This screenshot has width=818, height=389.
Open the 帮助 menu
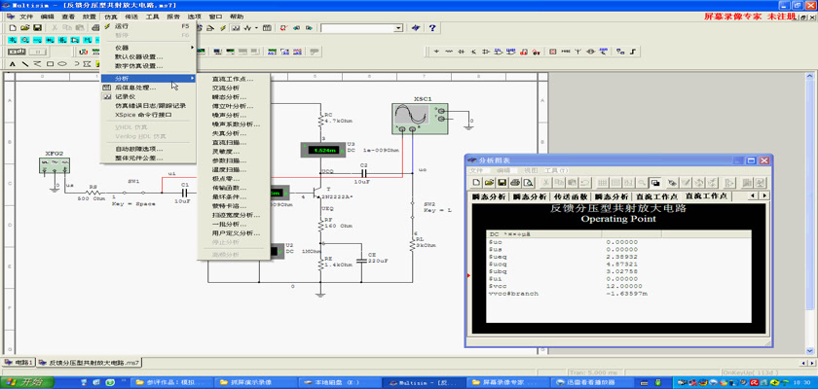point(237,17)
